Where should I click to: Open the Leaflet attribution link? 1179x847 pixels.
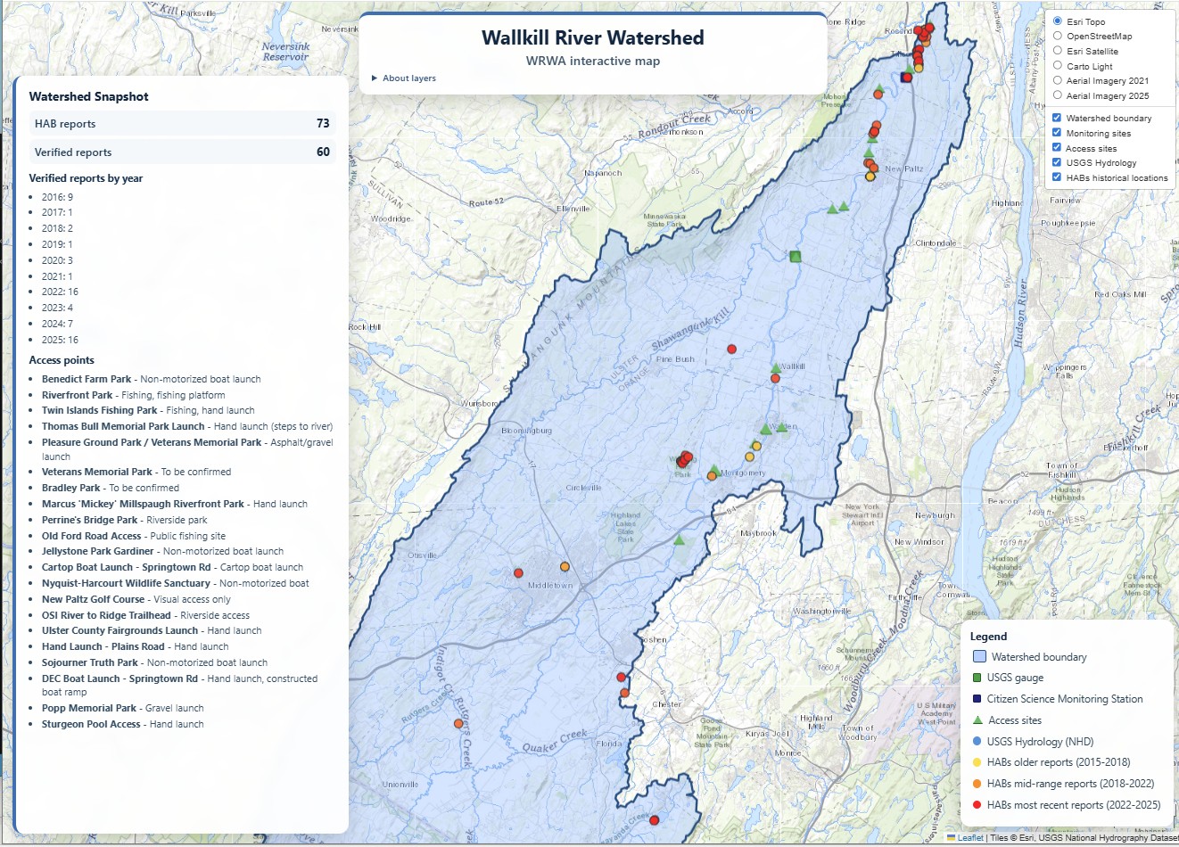click(x=970, y=838)
